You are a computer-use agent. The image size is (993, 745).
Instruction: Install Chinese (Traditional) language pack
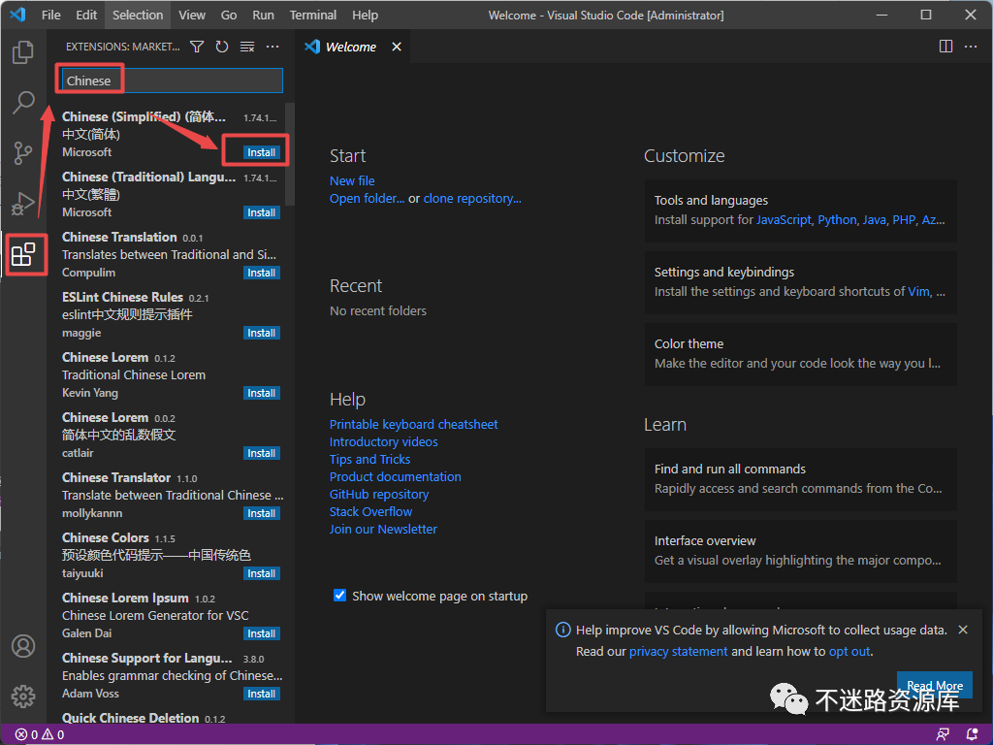coord(262,212)
